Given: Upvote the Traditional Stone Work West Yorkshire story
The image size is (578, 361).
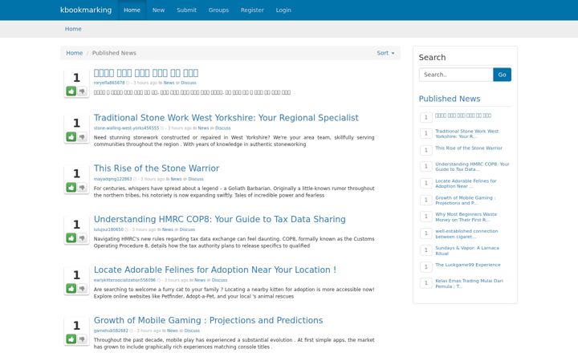Looking at the screenshot, I should pyautogui.click(x=71, y=137).
